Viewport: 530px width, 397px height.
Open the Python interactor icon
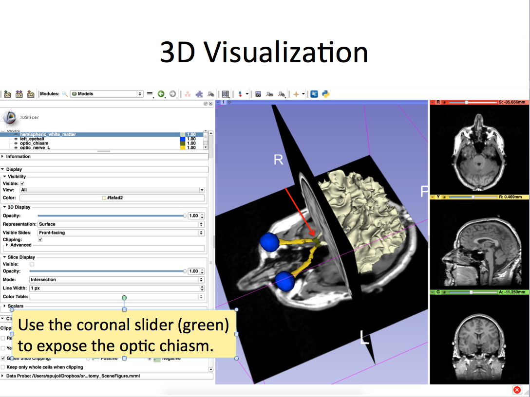(x=326, y=94)
